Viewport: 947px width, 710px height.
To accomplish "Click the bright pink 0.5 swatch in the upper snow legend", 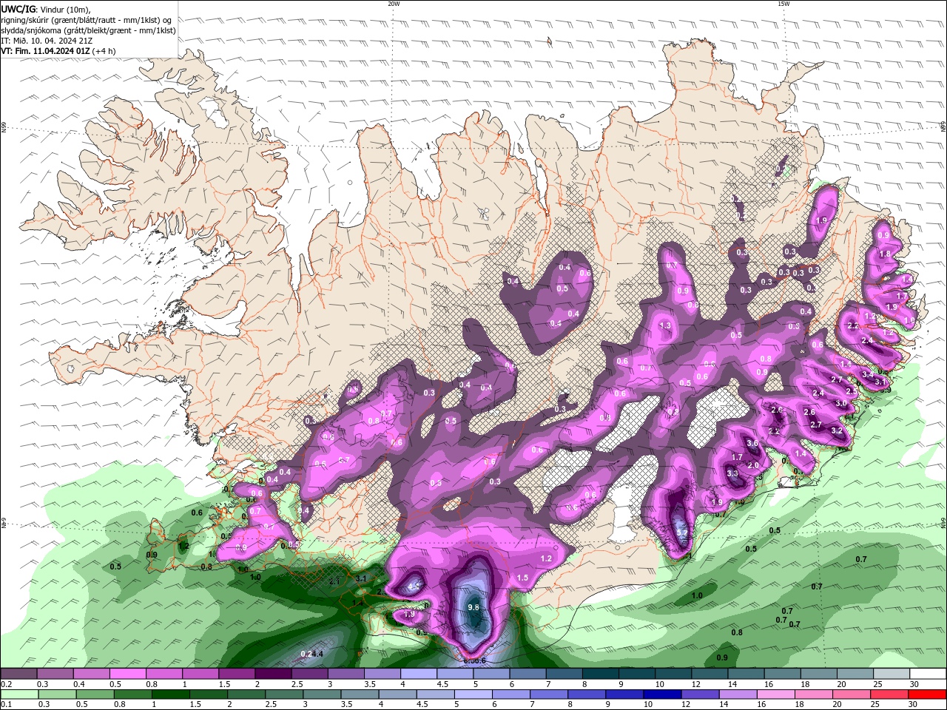I will pyautogui.click(x=127, y=674).
